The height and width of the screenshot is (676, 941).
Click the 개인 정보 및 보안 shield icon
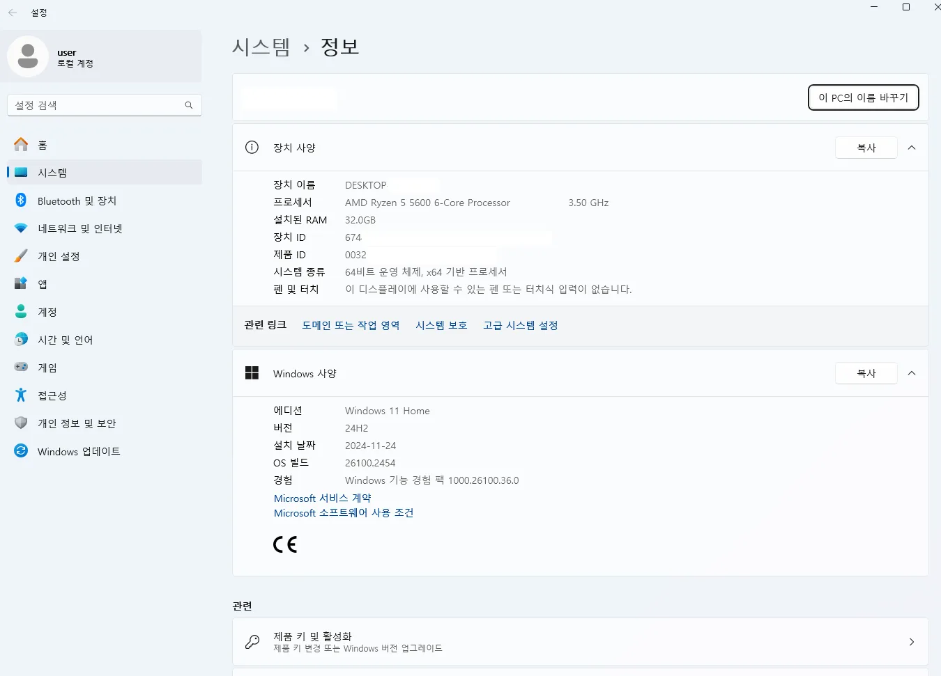22,423
